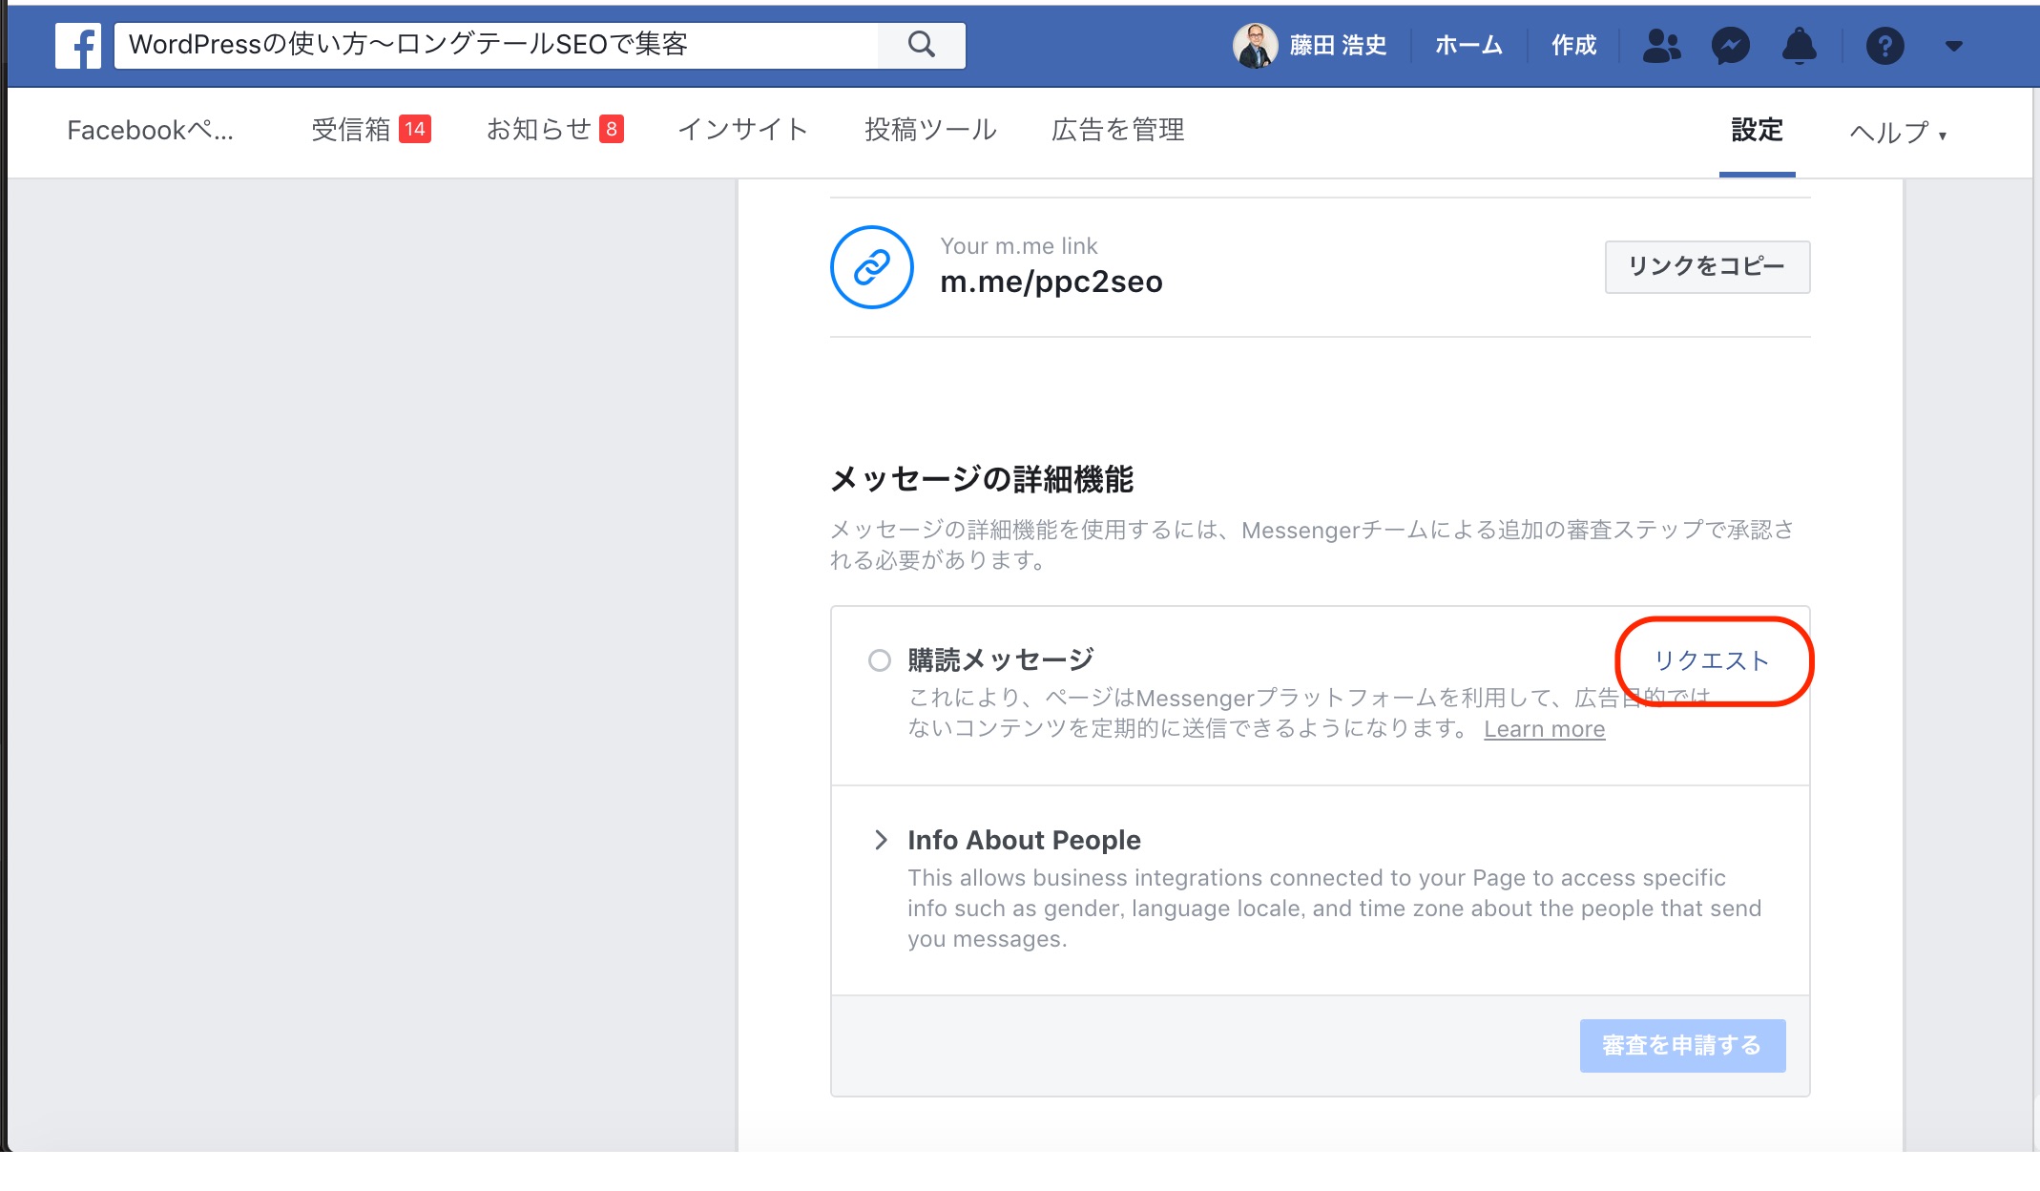
Task: Select the 設定 tab
Action: (1757, 130)
